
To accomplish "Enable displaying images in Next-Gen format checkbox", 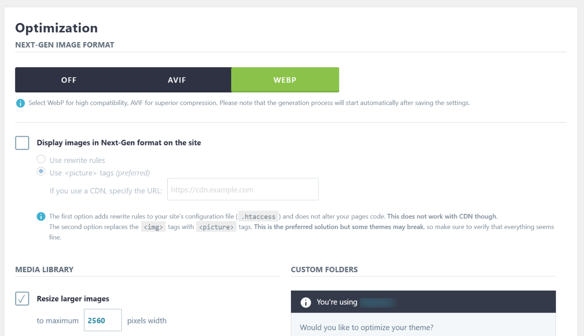I will tap(22, 143).
